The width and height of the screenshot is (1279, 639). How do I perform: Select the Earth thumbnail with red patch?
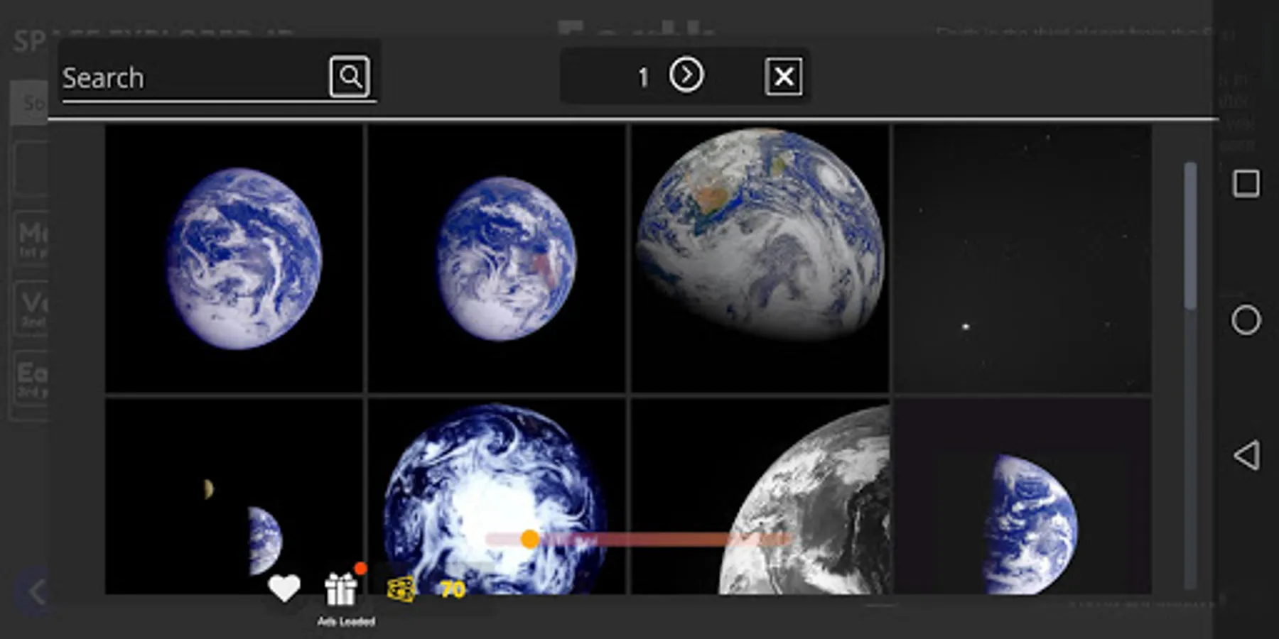pos(497,259)
